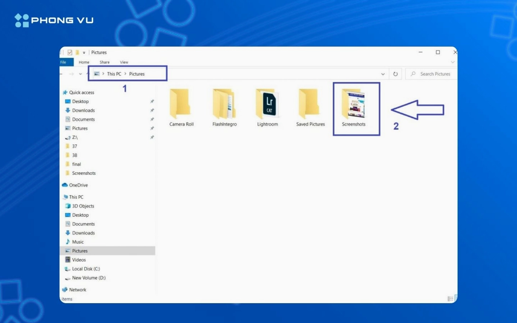The width and height of the screenshot is (517, 323).
Task: Click the Properties checkmark icon in title bar
Action: coord(70,52)
